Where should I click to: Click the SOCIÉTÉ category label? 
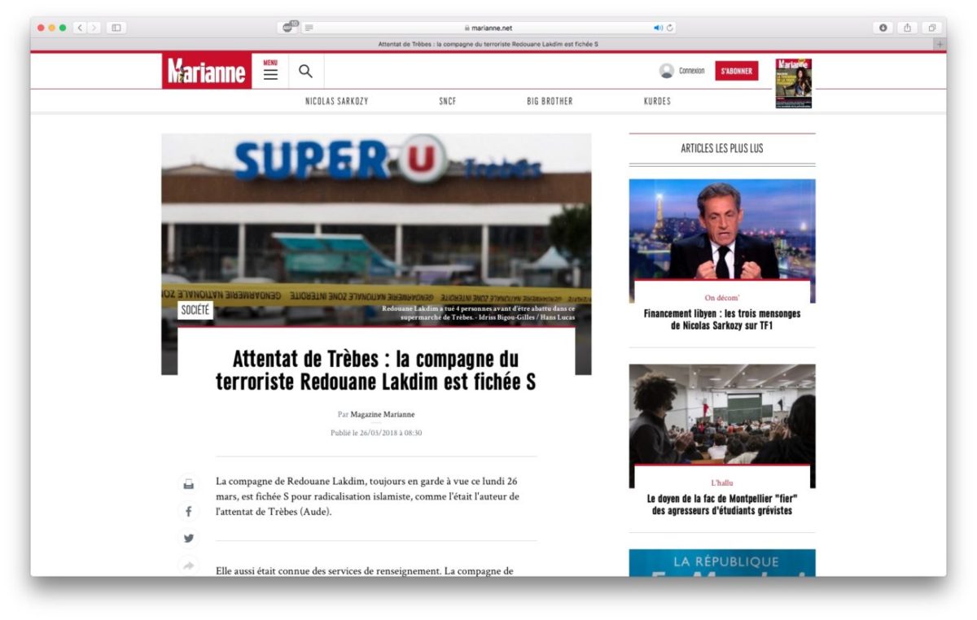195,310
